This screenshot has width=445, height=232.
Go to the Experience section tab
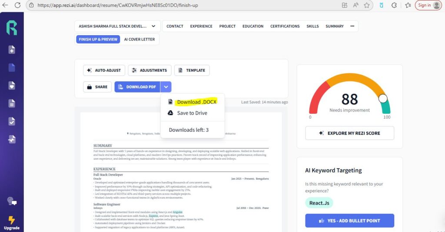point(201,26)
